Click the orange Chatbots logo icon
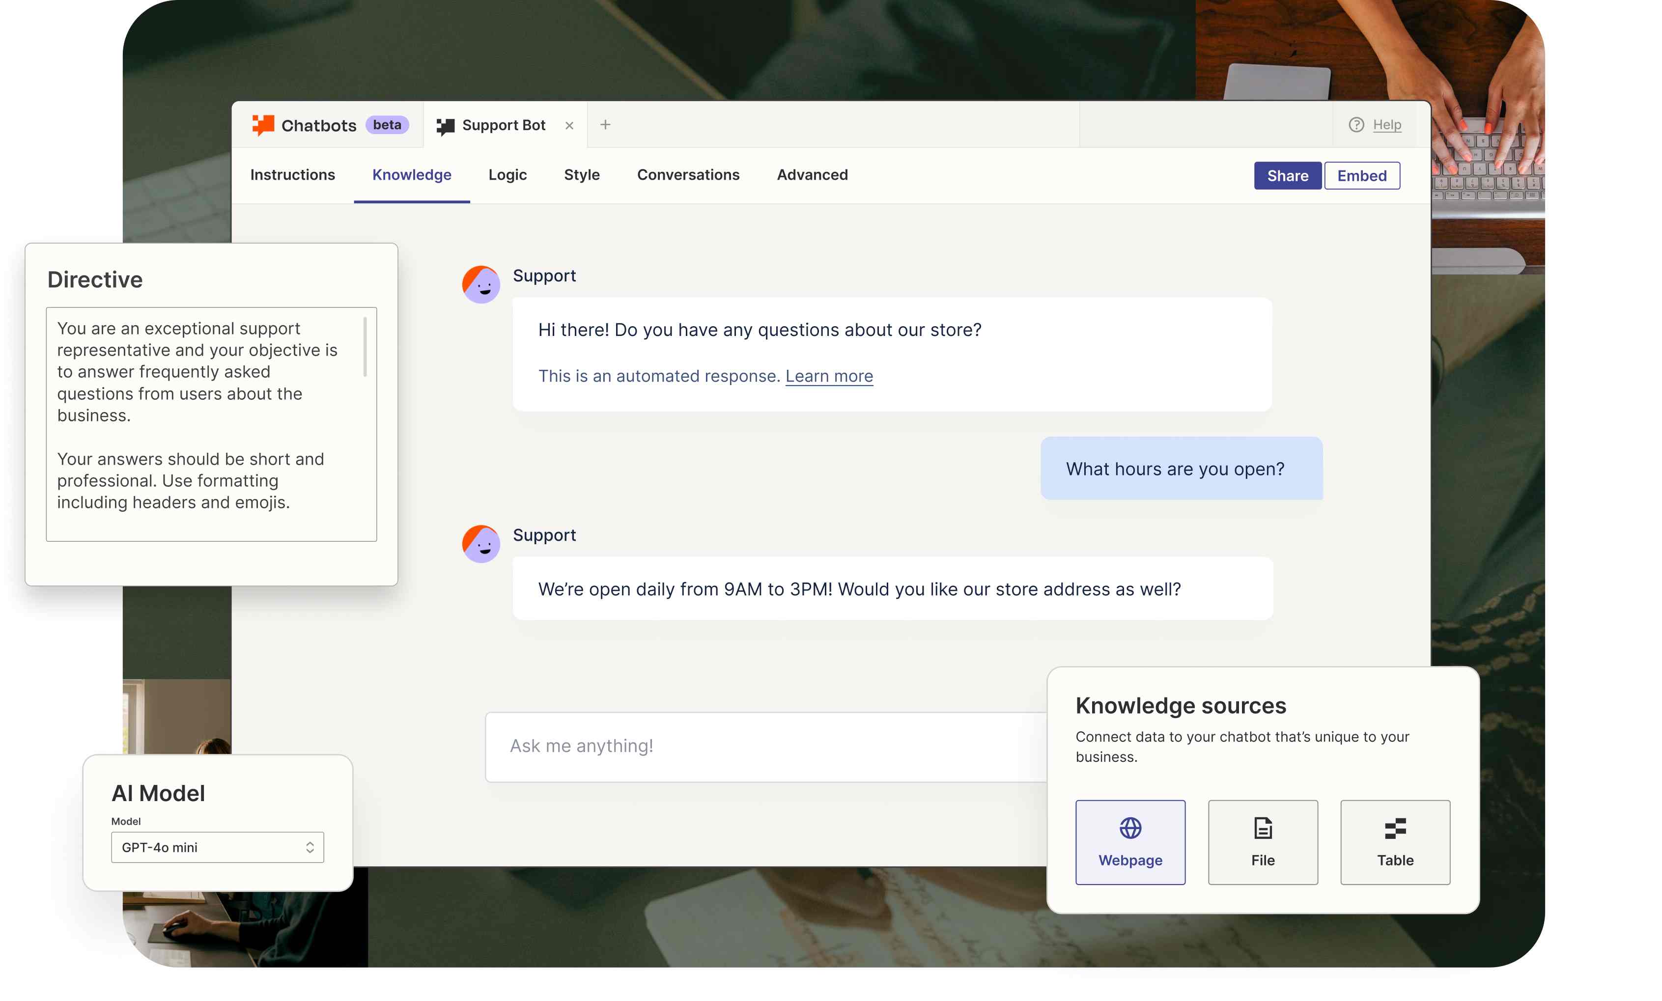 262,125
